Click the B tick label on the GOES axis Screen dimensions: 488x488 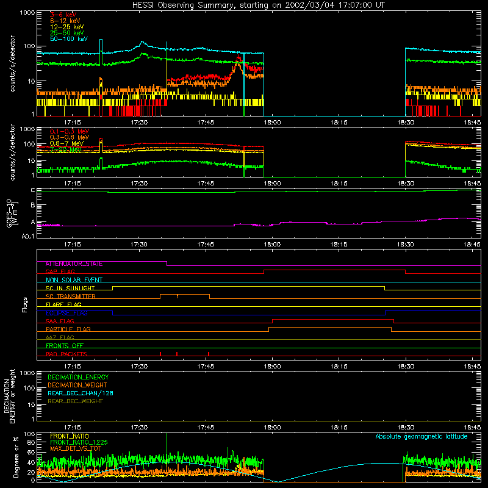coord(33,206)
